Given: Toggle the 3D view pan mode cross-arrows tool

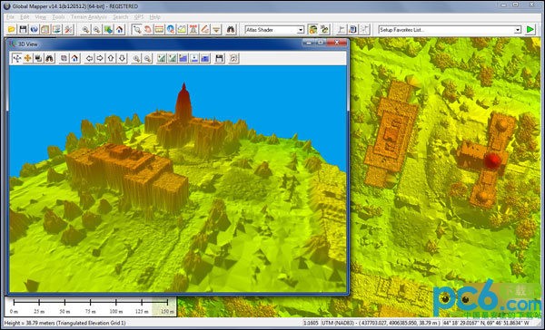Looking at the screenshot, I should 16,58.
